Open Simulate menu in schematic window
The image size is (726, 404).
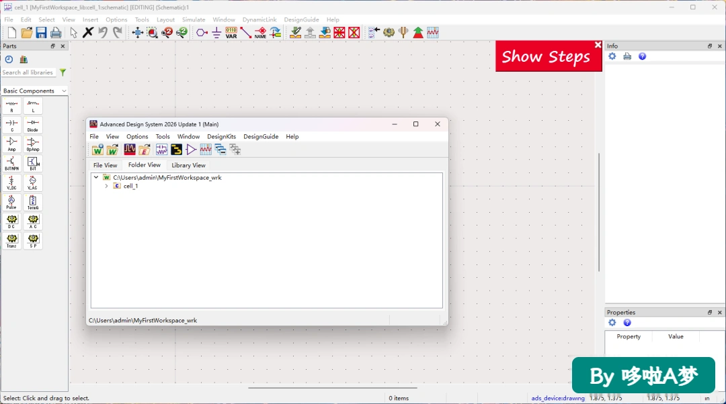pos(194,19)
